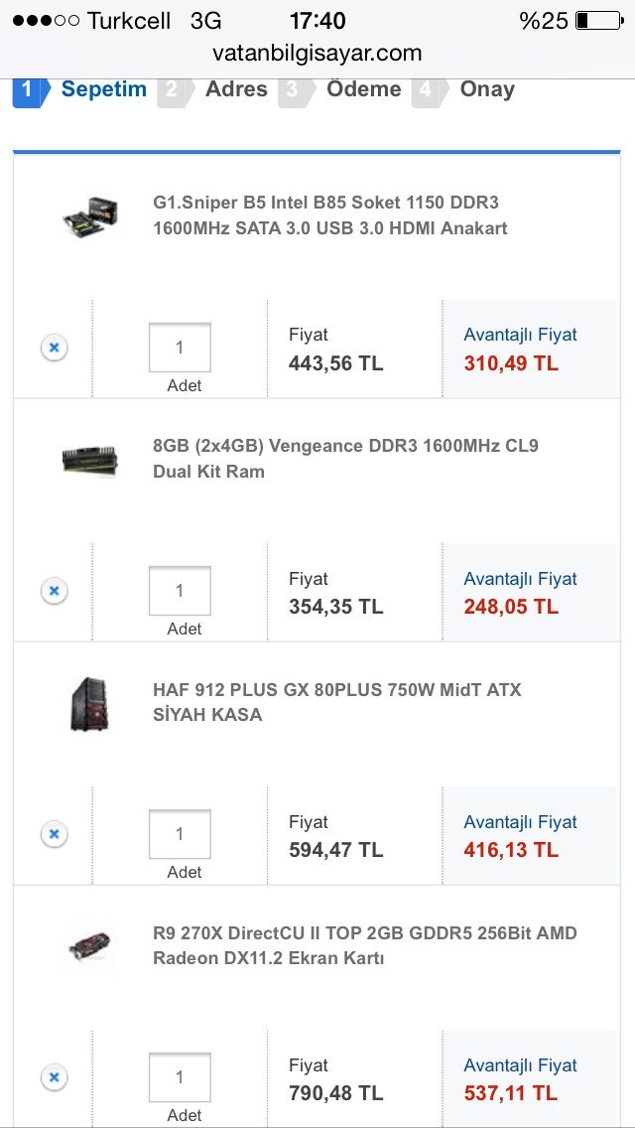Focus the quantity field for HAF 912 case
The height and width of the screenshot is (1128, 635).
tap(180, 834)
